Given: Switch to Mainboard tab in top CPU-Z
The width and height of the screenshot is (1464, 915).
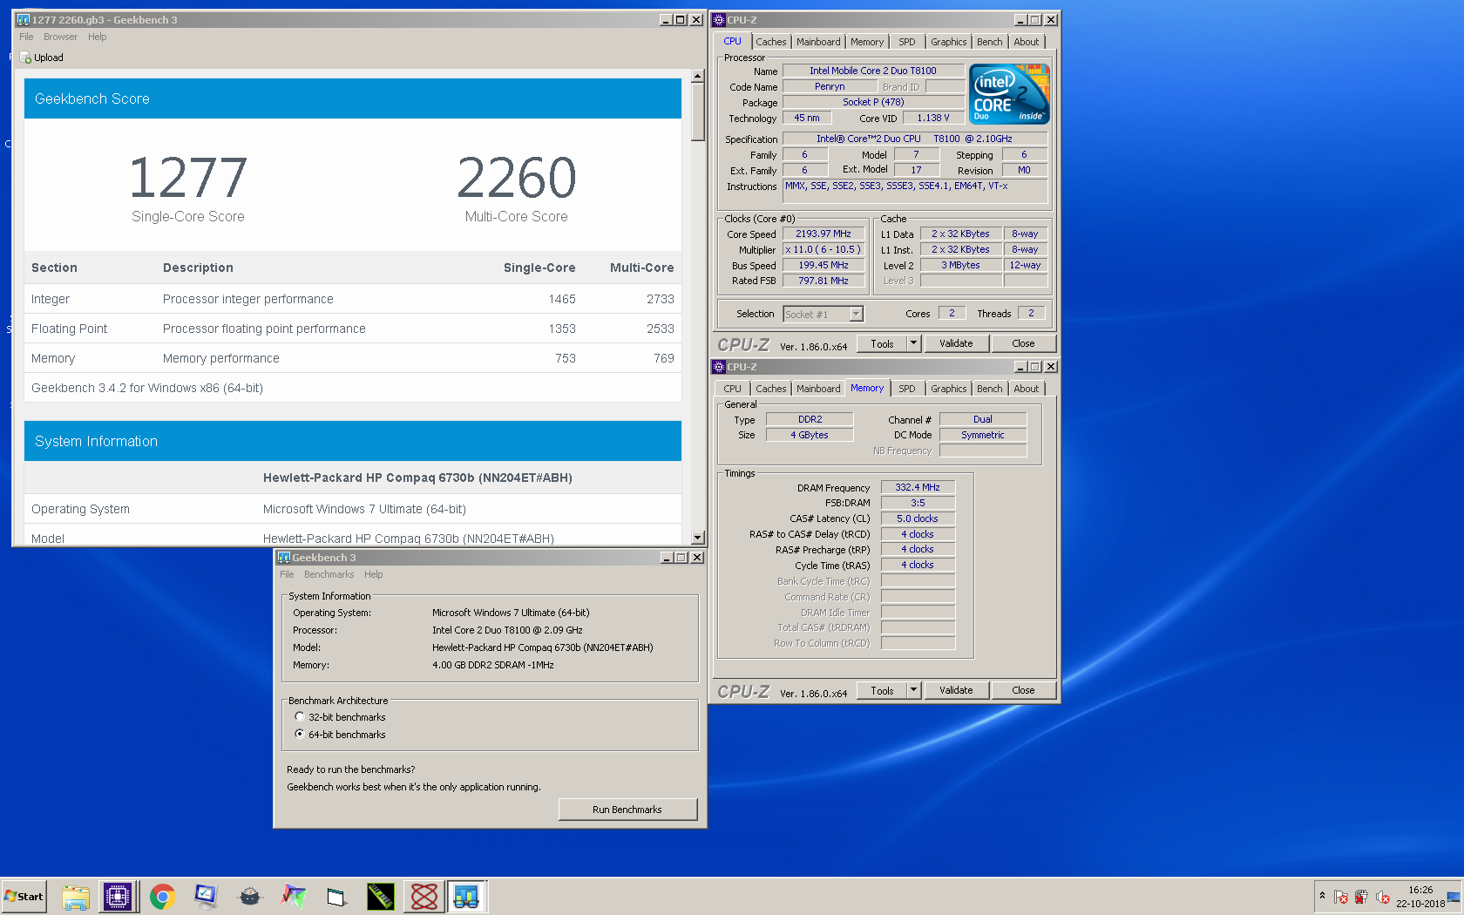Looking at the screenshot, I should coord(818,42).
